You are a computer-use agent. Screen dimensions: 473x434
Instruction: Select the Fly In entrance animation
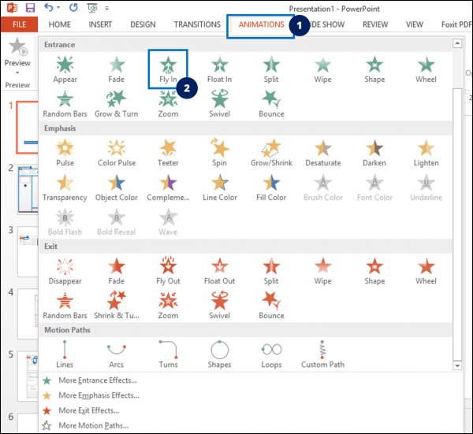point(168,69)
